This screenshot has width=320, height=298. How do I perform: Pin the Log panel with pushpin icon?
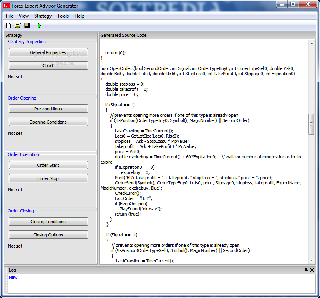pyautogui.click(x=306, y=270)
